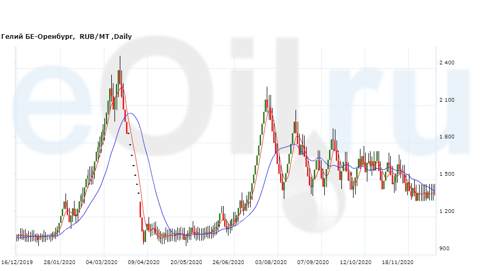Pick the 1 500 price axis value
Image resolution: width=484 pixels, height=271 pixels.
446,174
